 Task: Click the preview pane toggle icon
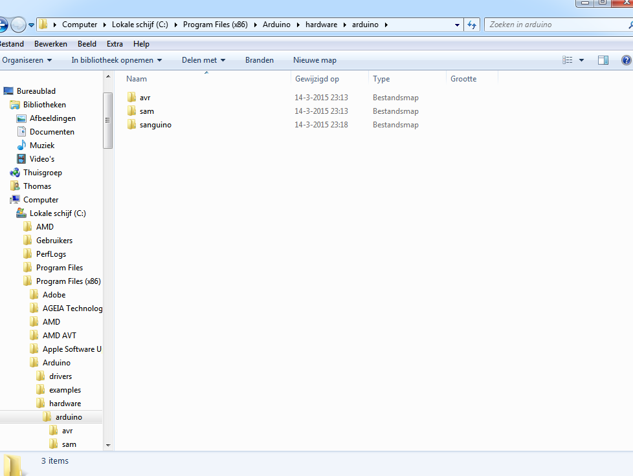coord(603,60)
